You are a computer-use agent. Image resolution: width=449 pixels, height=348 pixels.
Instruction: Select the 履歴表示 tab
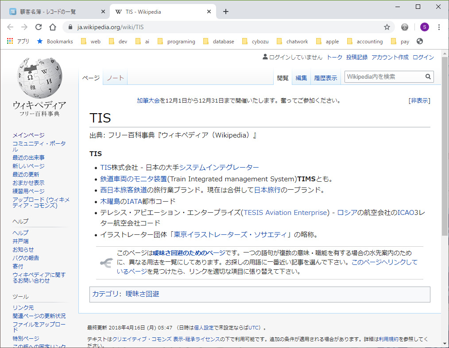pyautogui.click(x=325, y=78)
